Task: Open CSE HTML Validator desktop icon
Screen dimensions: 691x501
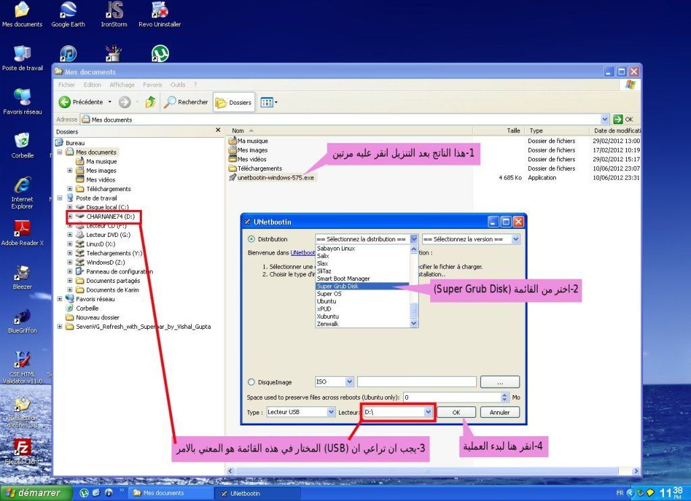Action: click(22, 367)
